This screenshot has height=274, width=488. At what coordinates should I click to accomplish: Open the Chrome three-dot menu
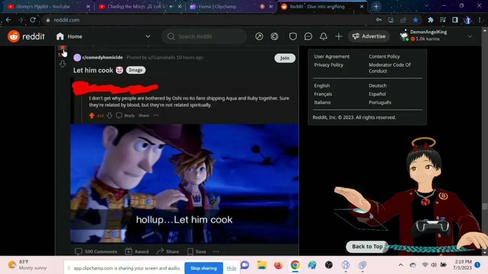[480, 20]
